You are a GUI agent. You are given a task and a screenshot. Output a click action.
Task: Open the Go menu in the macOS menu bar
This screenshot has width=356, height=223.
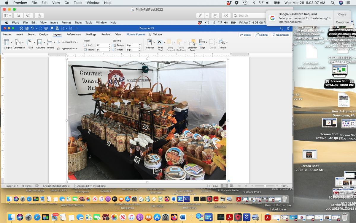click(67, 3)
